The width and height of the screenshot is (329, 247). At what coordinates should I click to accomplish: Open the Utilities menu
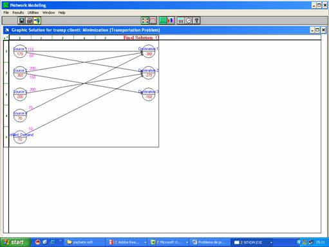33,13
